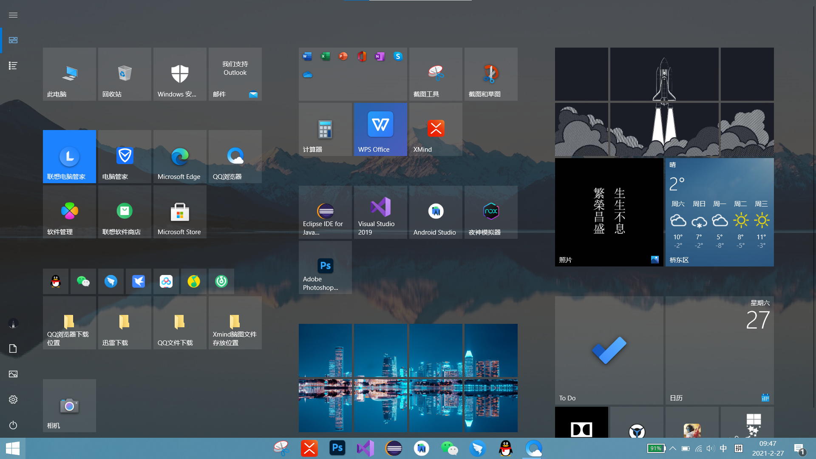Toggle To Do task panel
Viewport: 816px width, 459px height.
pos(609,350)
